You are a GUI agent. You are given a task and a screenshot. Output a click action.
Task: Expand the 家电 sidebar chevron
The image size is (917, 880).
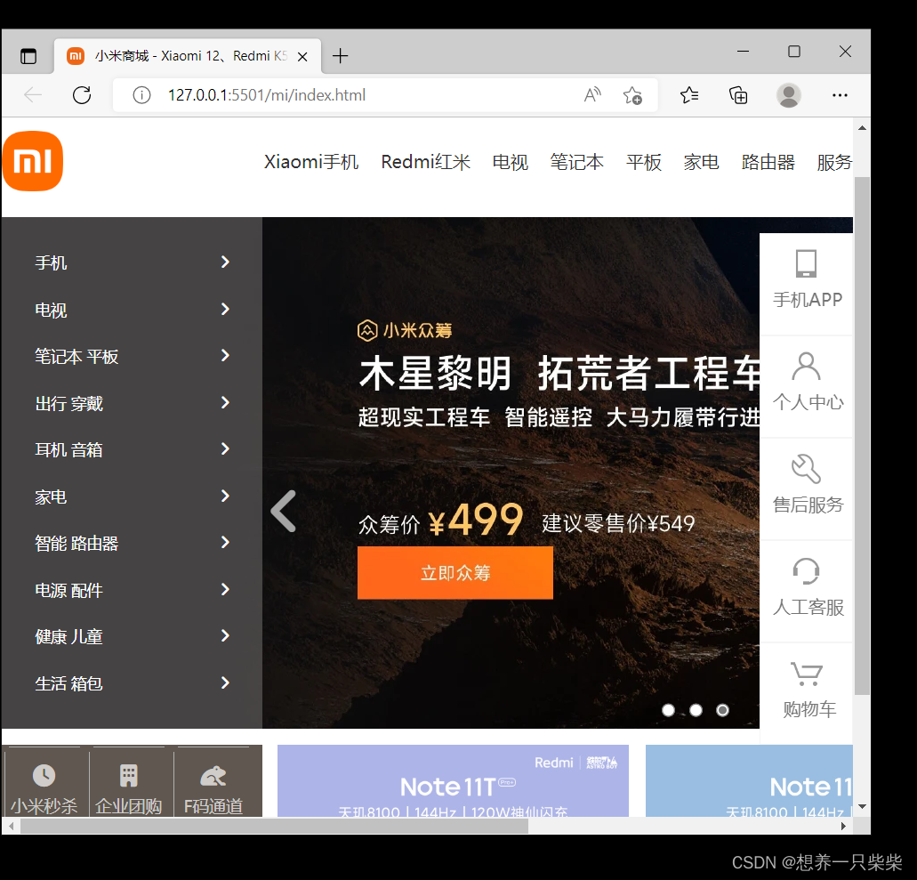[x=225, y=497]
